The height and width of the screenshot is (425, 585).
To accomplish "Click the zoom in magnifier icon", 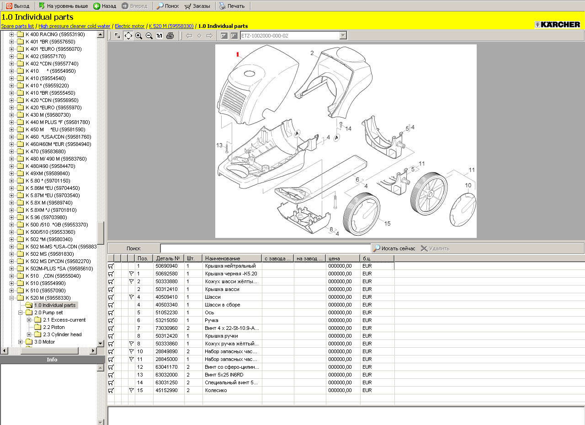I will click(x=138, y=36).
